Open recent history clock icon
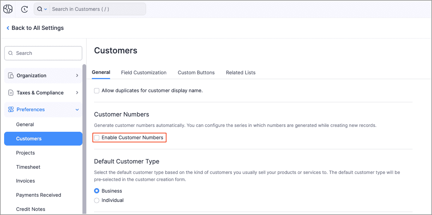The width and height of the screenshot is (432, 215). (25, 9)
